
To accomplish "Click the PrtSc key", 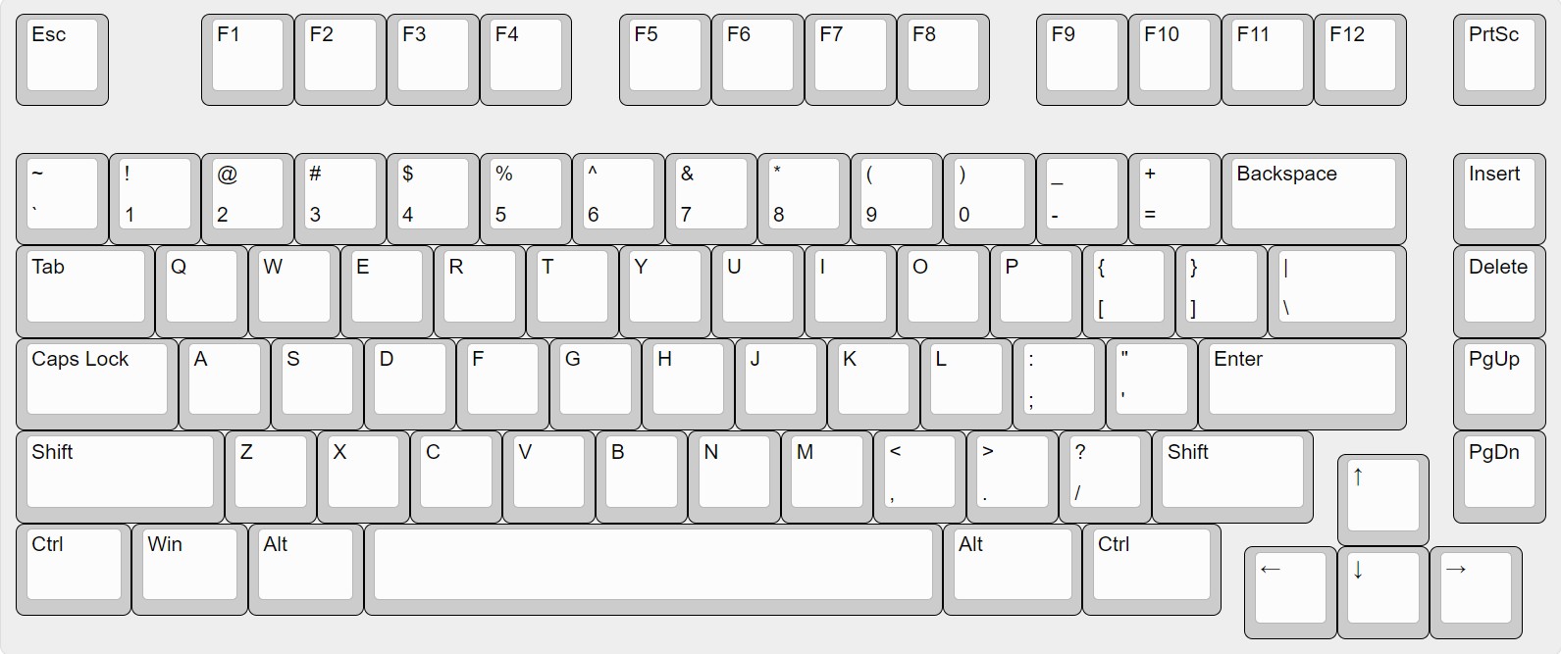I will (1499, 60).
